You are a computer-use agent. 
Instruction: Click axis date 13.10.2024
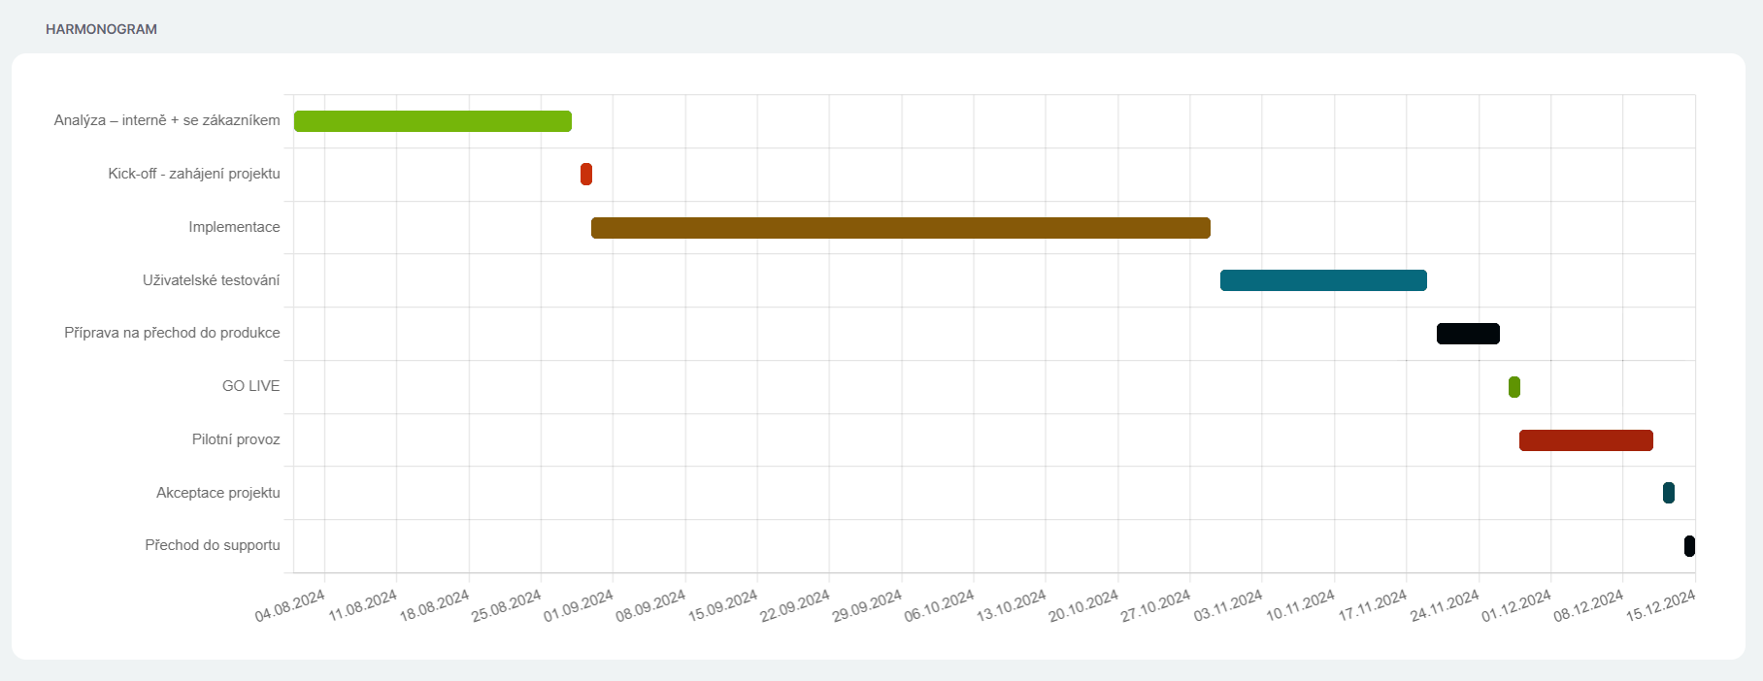(1012, 606)
